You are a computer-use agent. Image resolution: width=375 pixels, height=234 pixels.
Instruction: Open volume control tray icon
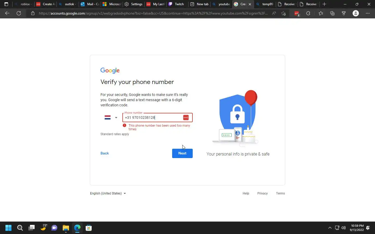(x=344, y=228)
